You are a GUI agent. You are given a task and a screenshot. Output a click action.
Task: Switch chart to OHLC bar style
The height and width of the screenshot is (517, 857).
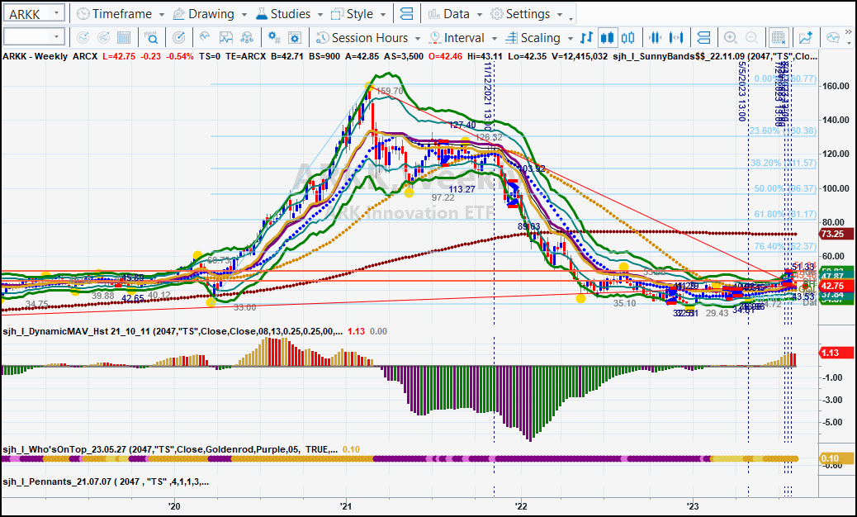[586, 38]
